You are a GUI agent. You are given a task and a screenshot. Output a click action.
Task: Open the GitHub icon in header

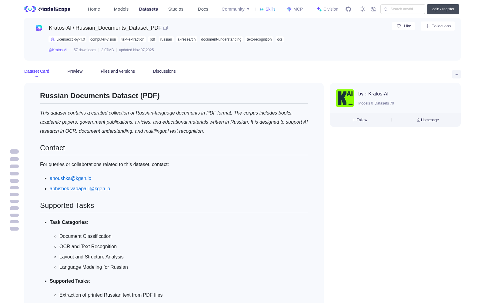(348, 9)
